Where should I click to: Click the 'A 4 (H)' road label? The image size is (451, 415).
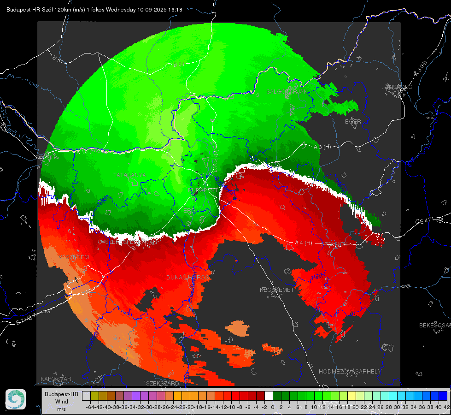304,243
